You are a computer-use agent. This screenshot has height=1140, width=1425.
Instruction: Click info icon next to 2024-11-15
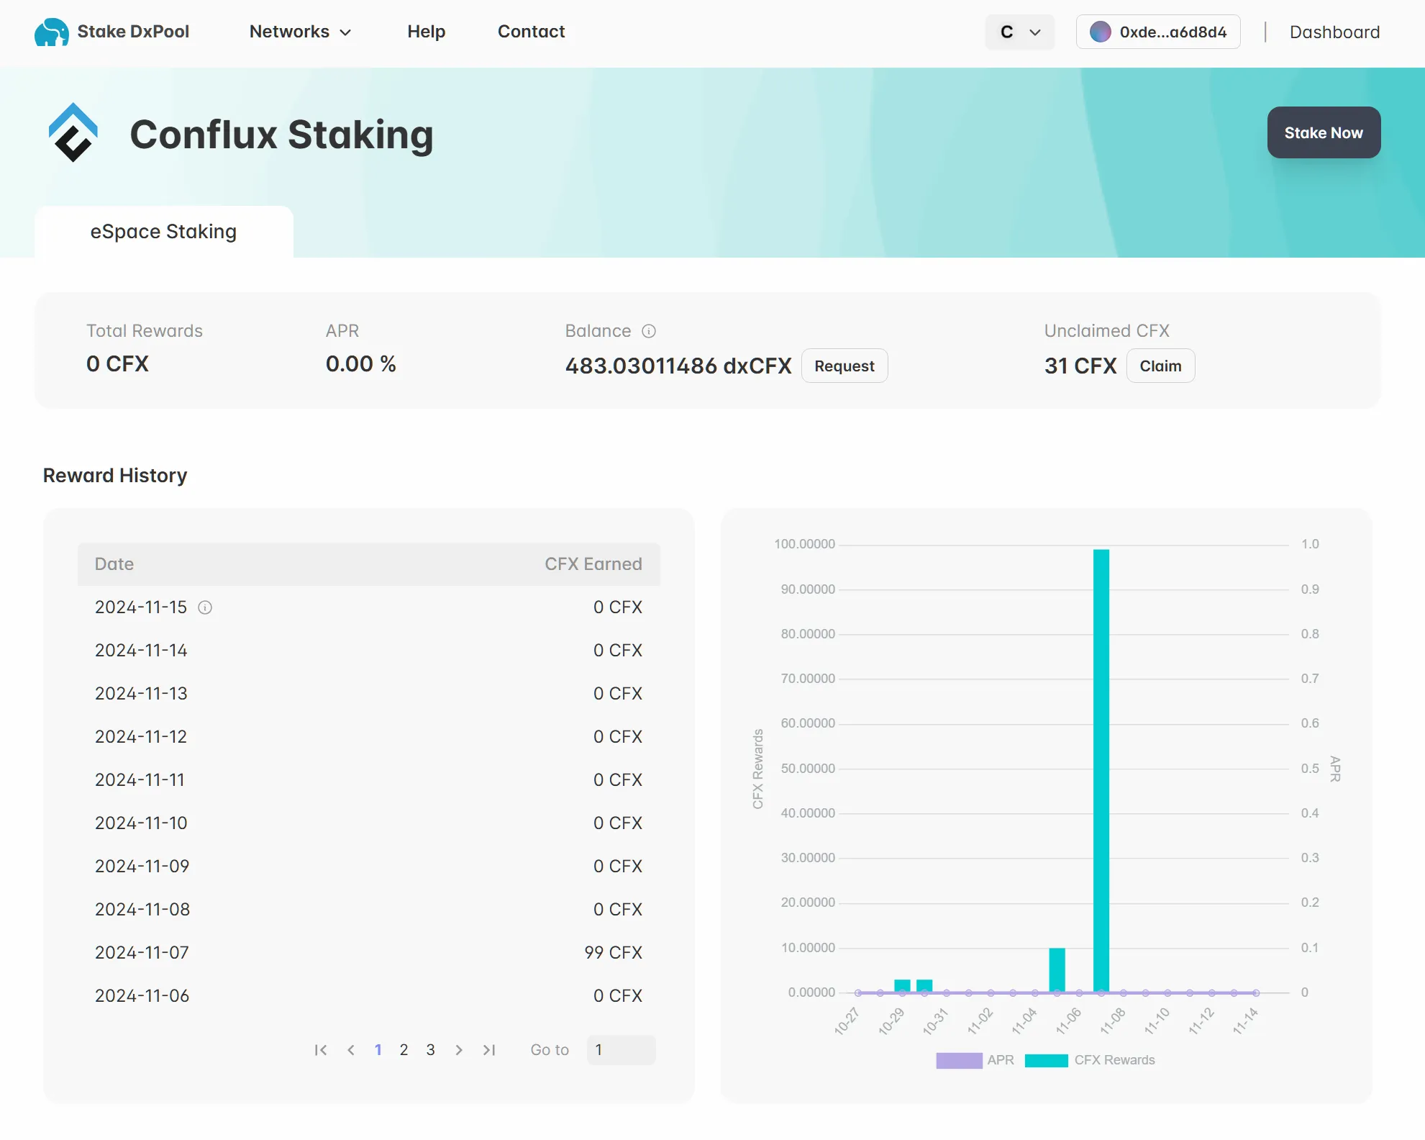click(x=205, y=607)
